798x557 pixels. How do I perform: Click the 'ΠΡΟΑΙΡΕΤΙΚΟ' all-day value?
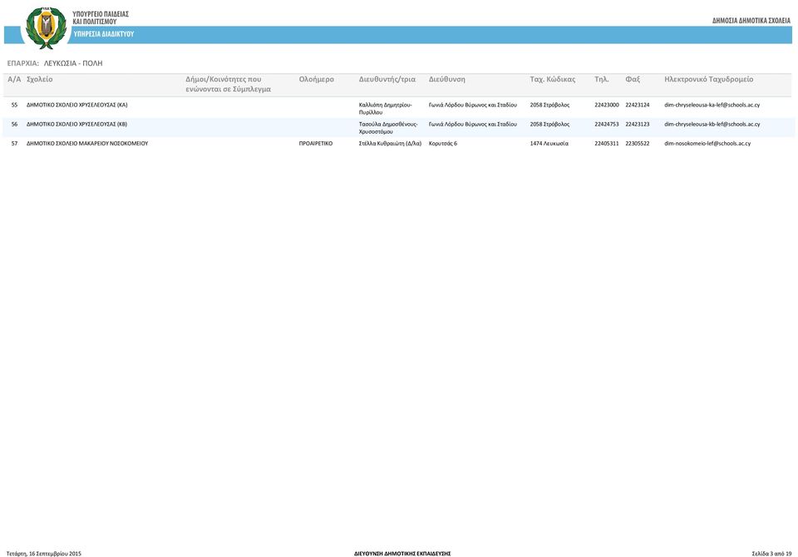pyautogui.click(x=316, y=144)
